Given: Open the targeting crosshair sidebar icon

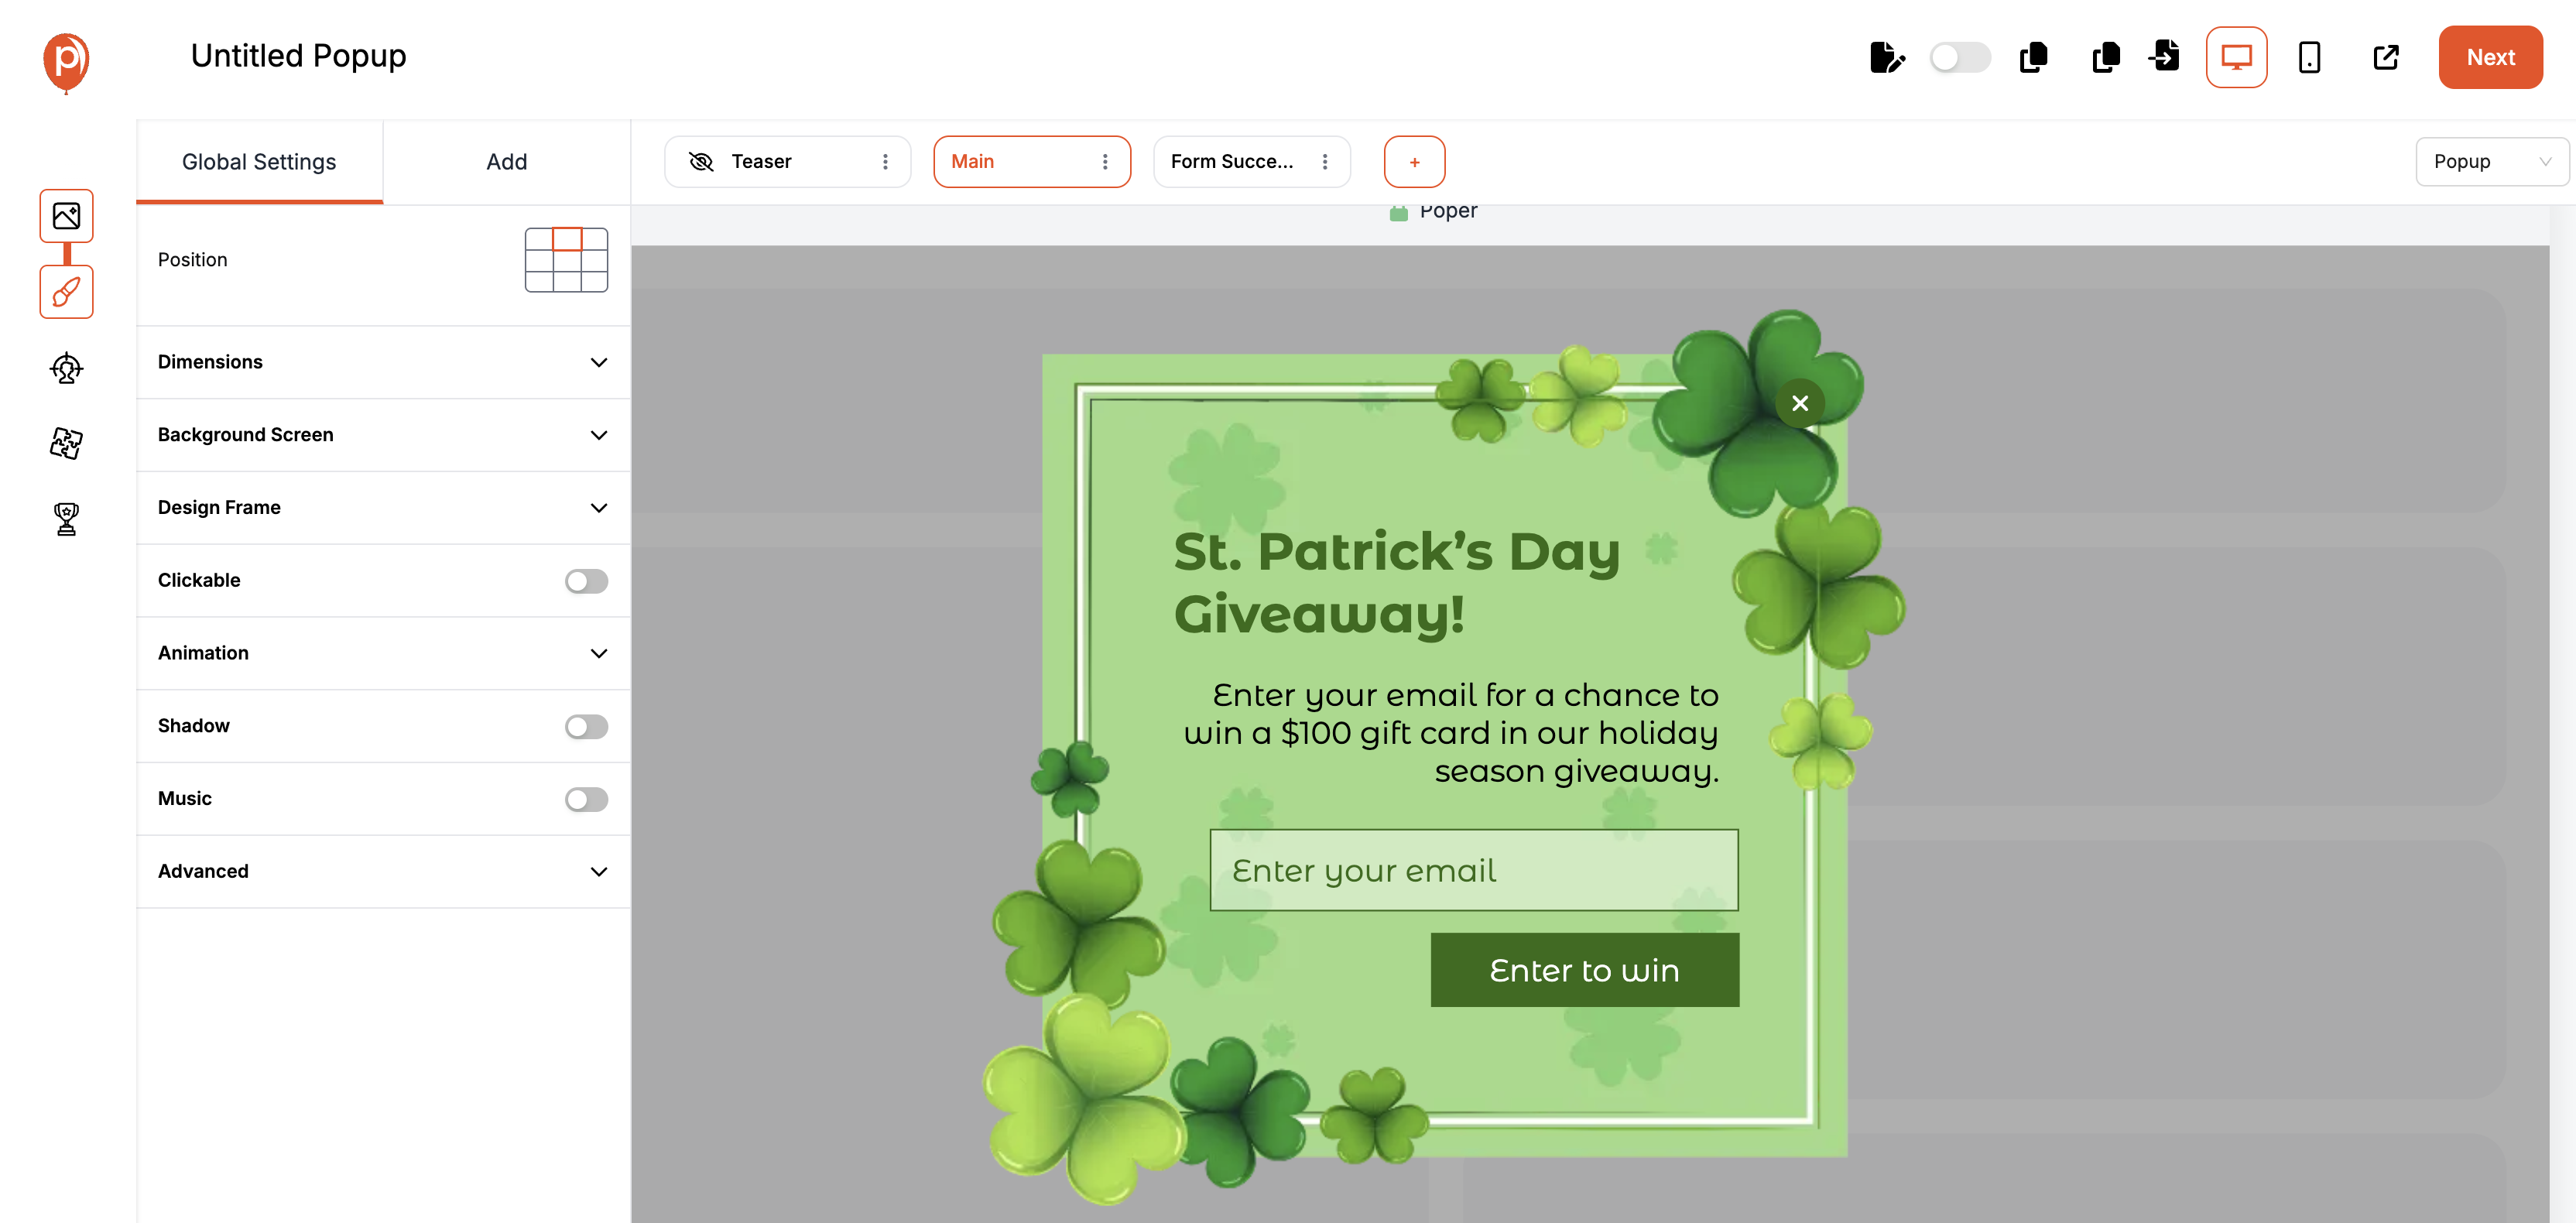Looking at the screenshot, I should click(x=66, y=368).
